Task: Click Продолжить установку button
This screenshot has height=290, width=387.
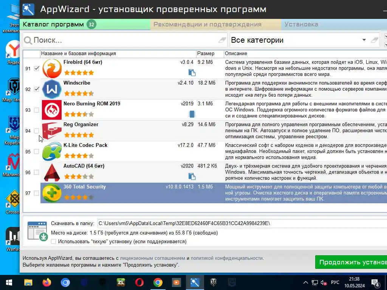Action: pos(351,262)
